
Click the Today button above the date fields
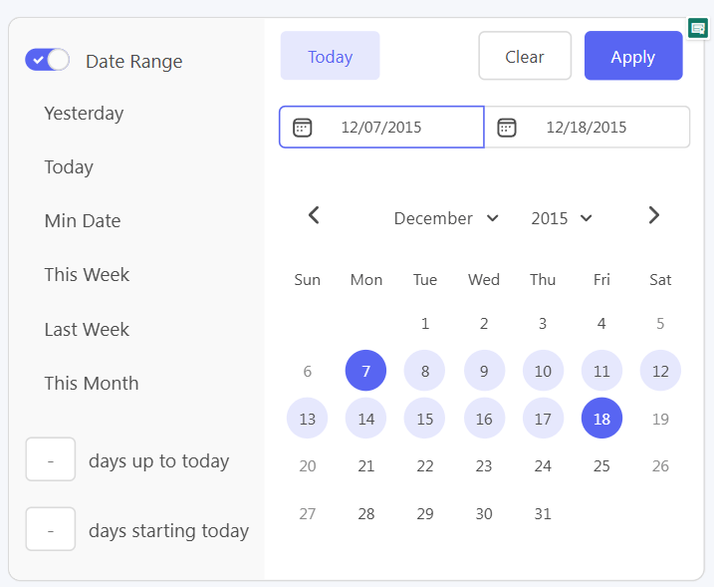pos(331,56)
